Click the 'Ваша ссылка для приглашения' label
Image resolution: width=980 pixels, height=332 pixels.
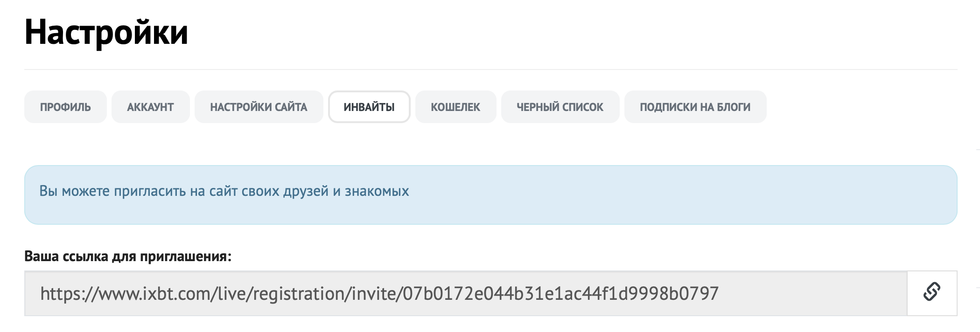(128, 256)
